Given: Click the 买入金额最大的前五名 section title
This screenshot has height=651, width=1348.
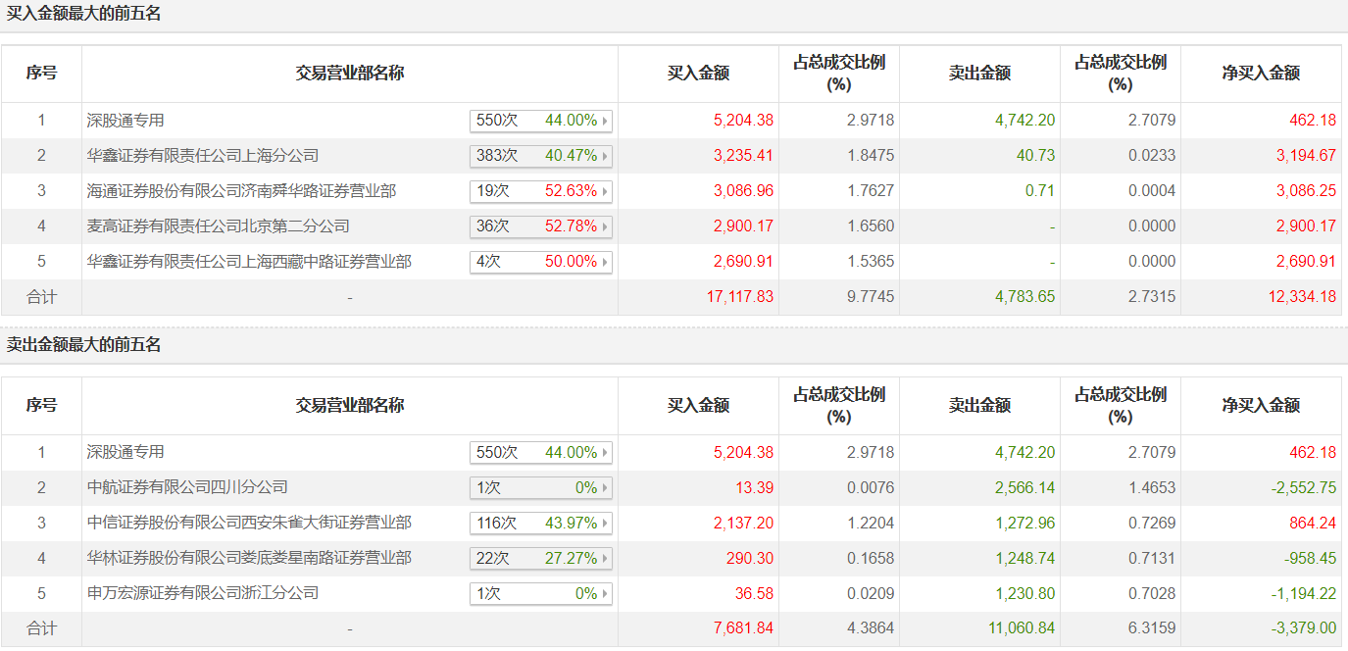Looking at the screenshot, I should coord(83,14).
